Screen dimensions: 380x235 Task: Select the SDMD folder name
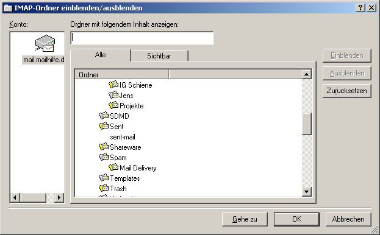pos(119,116)
